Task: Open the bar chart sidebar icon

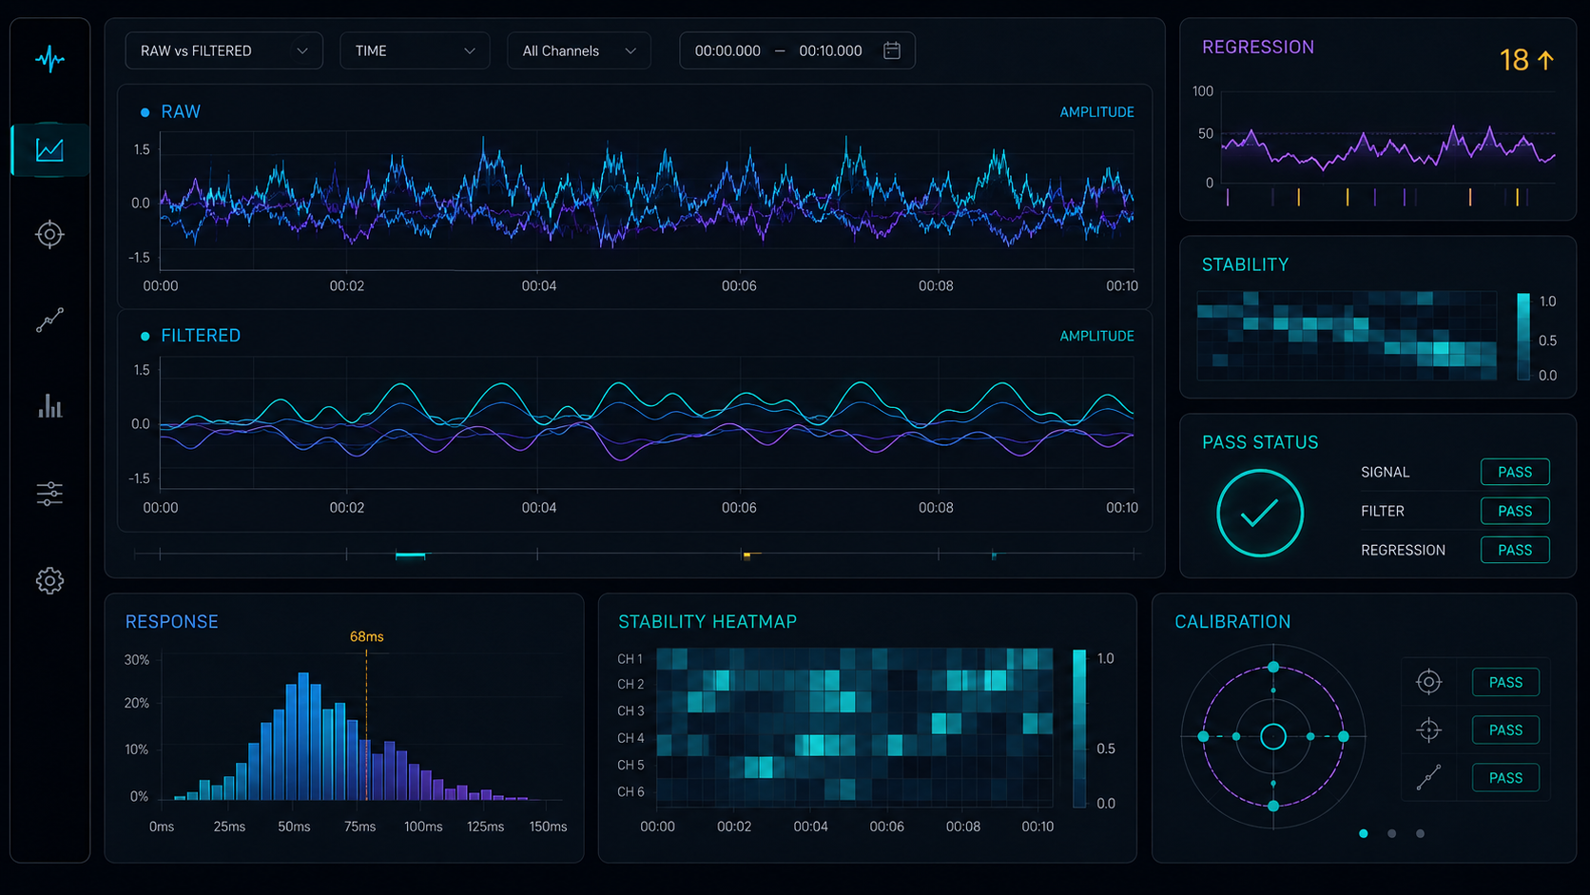Action: [49, 407]
